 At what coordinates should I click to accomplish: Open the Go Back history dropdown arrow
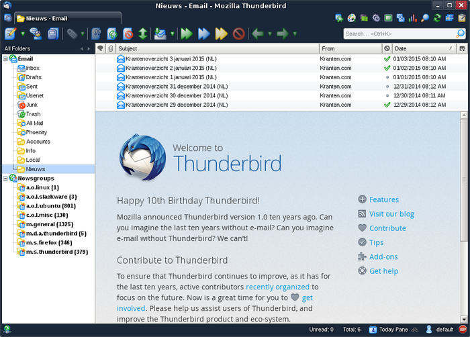pyautogui.click(x=269, y=34)
